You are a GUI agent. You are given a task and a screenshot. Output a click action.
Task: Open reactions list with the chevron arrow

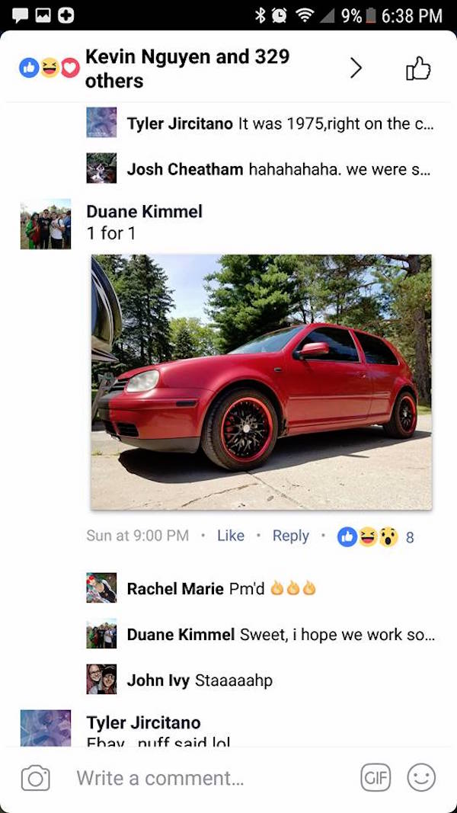point(356,68)
